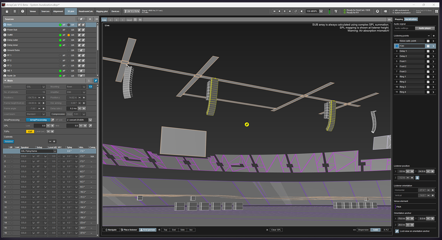Click the edit pencil icon for Main

coord(96,81)
